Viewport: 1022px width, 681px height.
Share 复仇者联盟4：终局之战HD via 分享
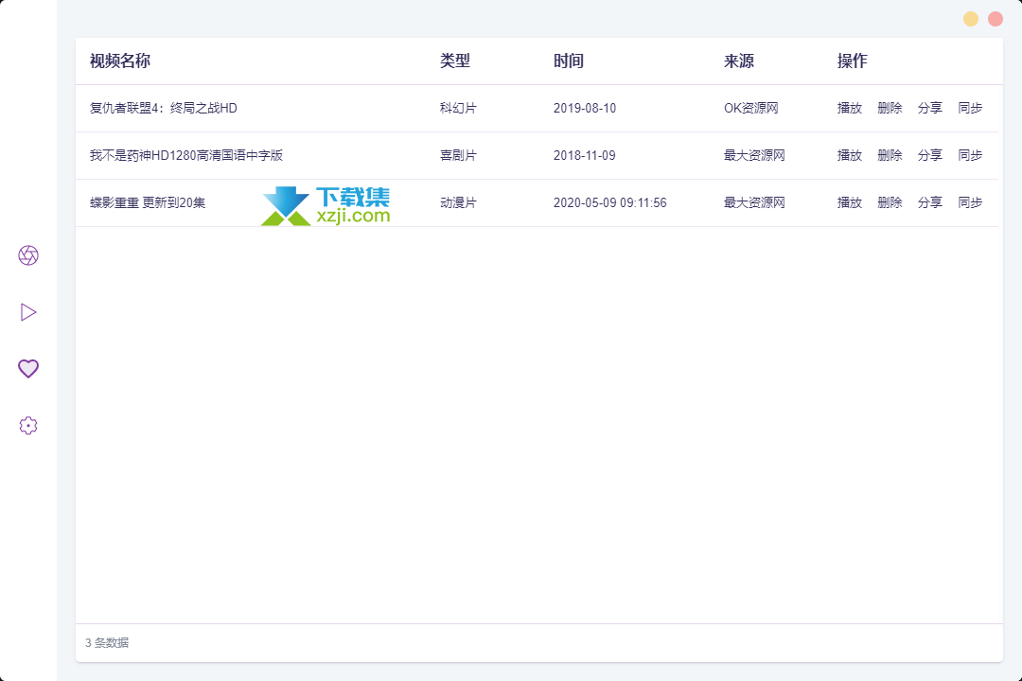[x=930, y=108]
